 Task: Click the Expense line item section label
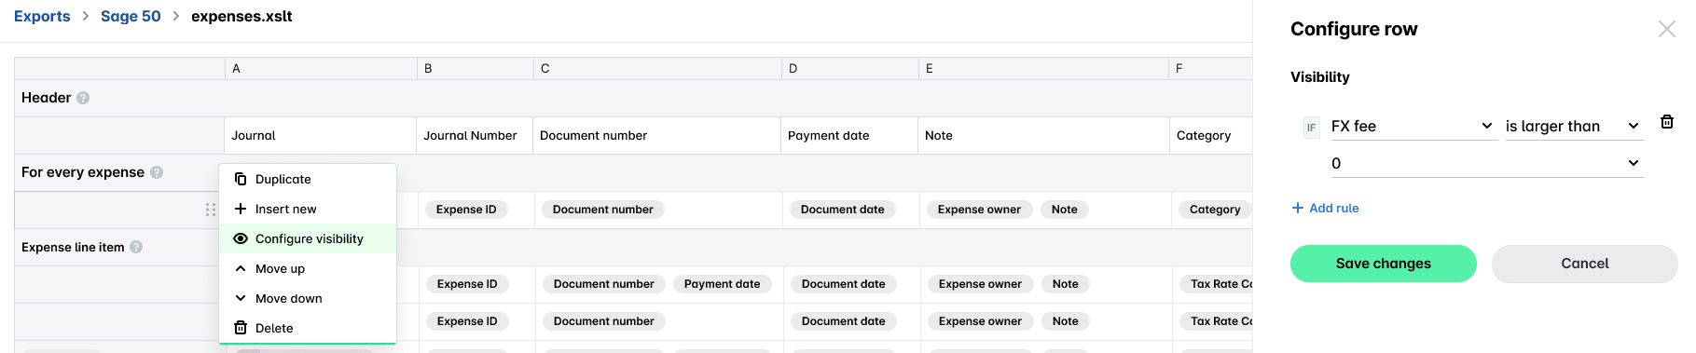73,247
